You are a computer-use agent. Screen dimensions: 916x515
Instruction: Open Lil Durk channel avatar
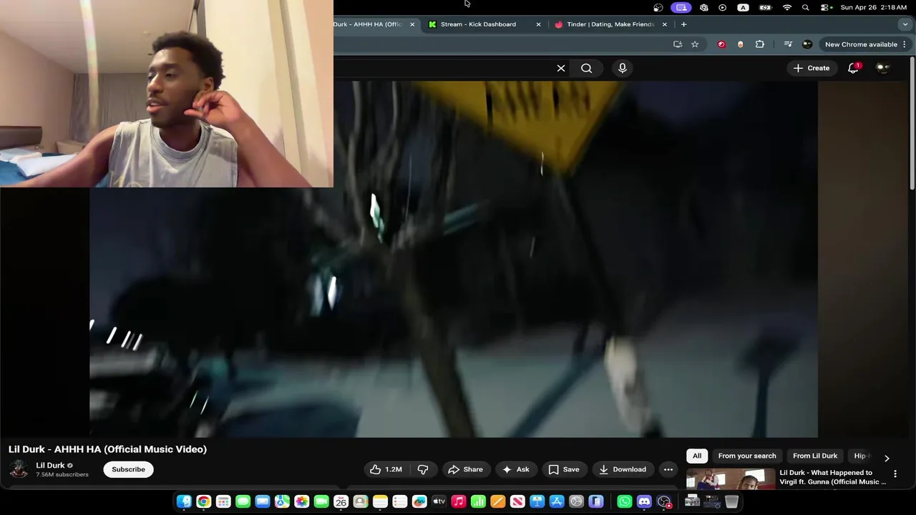(x=19, y=469)
